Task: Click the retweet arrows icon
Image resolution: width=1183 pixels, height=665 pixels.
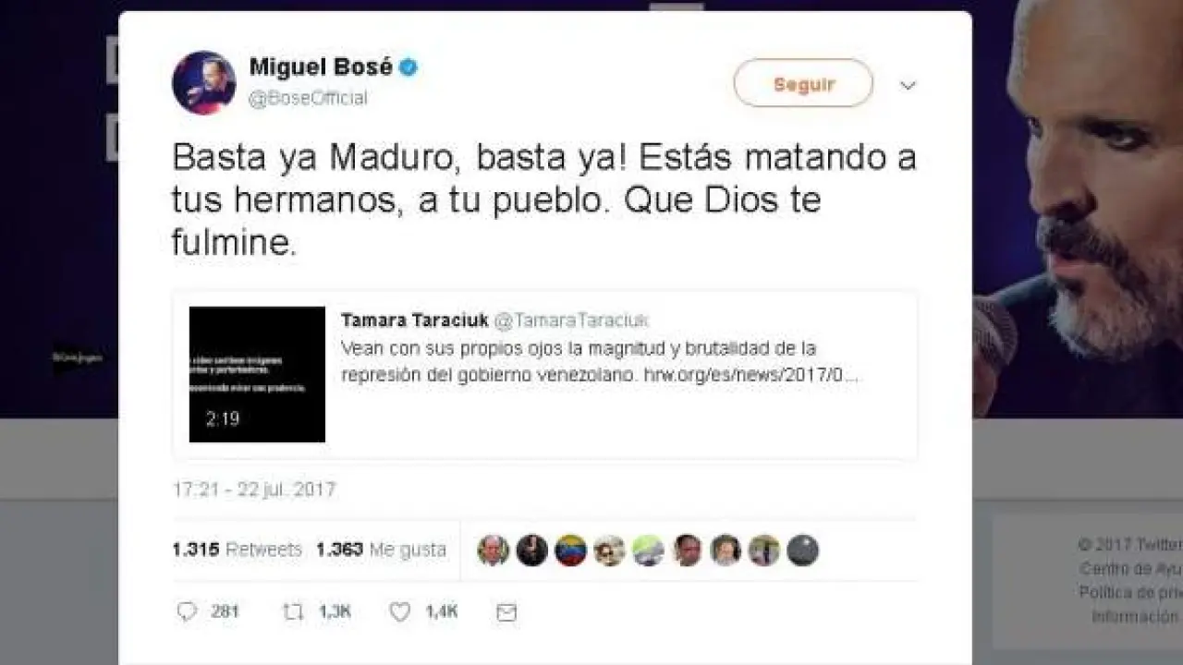Action: (x=293, y=611)
